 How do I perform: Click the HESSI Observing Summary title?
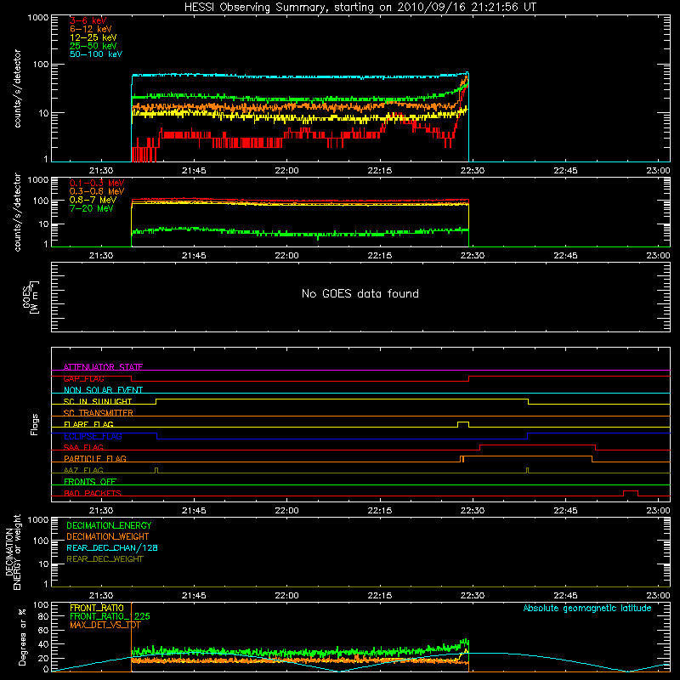click(x=360, y=8)
